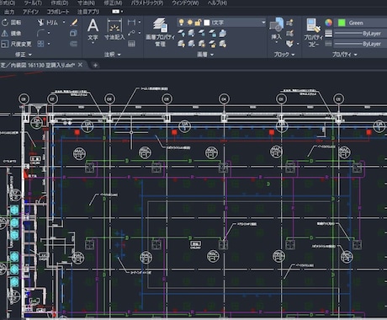Open the first ByLayer lineweight dropdown

click(360, 34)
